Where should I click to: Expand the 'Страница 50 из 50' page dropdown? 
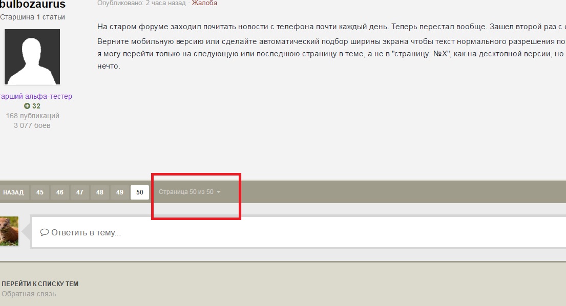tap(190, 192)
